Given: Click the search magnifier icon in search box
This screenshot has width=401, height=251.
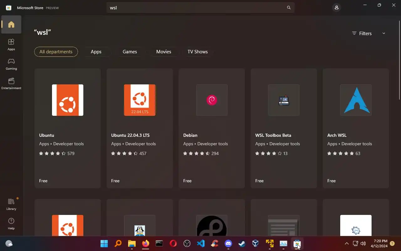Looking at the screenshot, I should coord(289,8).
